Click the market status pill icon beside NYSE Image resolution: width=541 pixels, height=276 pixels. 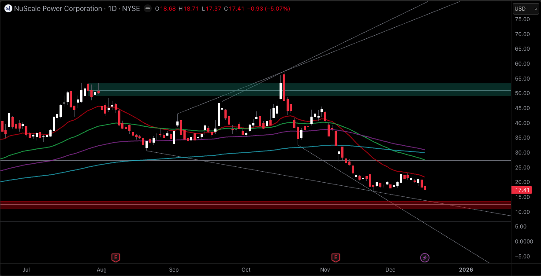click(x=147, y=8)
